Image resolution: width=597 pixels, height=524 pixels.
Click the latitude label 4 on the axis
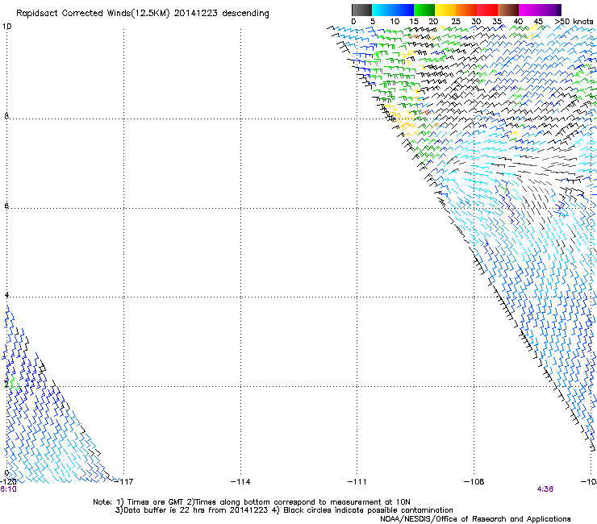pyautogui.click(x=6, y=294)
